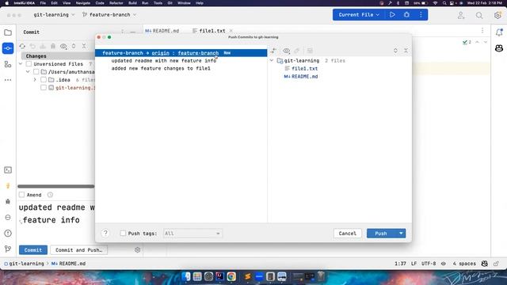
Task: Click the Rollback icon in Commit toolbar
Action: click(32, 47)
